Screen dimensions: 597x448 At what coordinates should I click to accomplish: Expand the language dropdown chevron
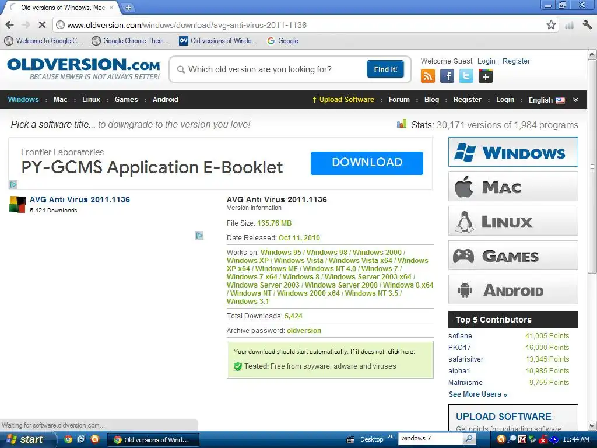[575, 100]
